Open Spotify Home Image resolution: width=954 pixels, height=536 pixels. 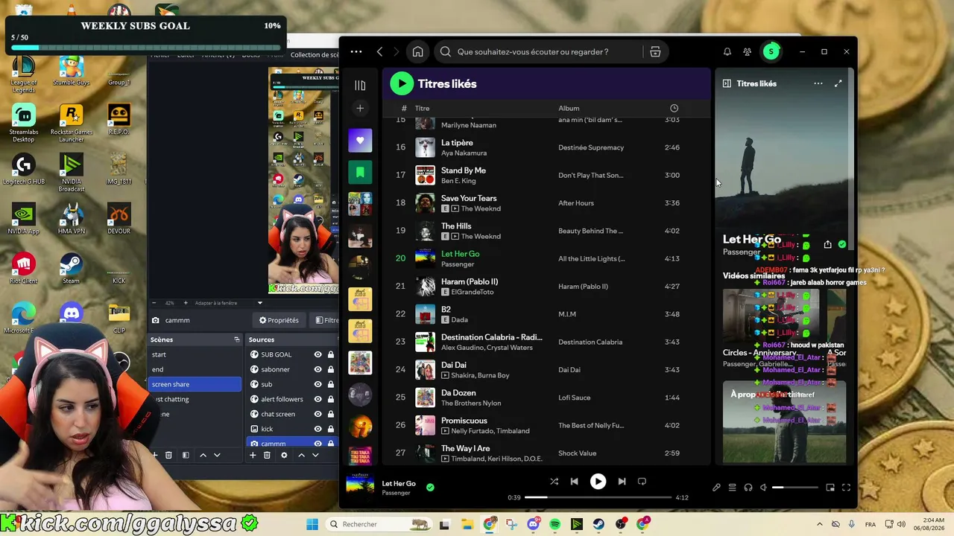[x=418, y=52]
